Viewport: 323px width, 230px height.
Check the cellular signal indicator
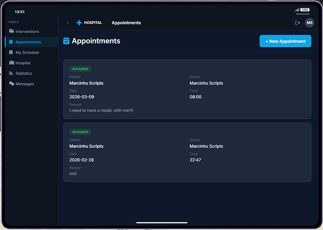click(x=297, y=10)
